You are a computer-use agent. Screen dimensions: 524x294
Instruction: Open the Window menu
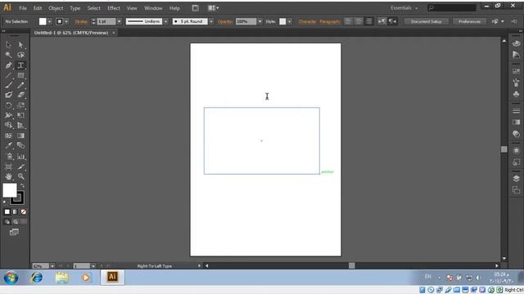[x=153, y=8]
